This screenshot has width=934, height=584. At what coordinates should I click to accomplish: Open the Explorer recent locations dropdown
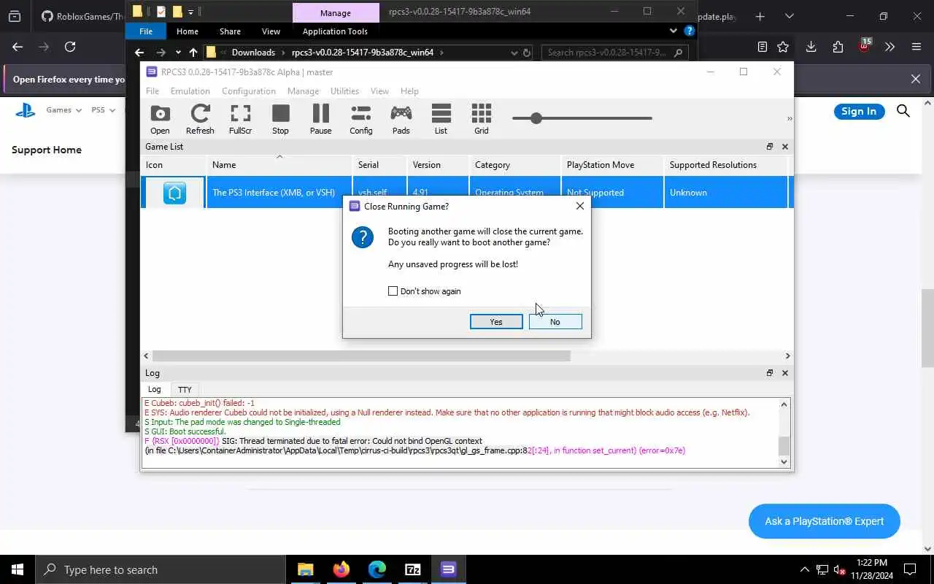tap(178, 53)
